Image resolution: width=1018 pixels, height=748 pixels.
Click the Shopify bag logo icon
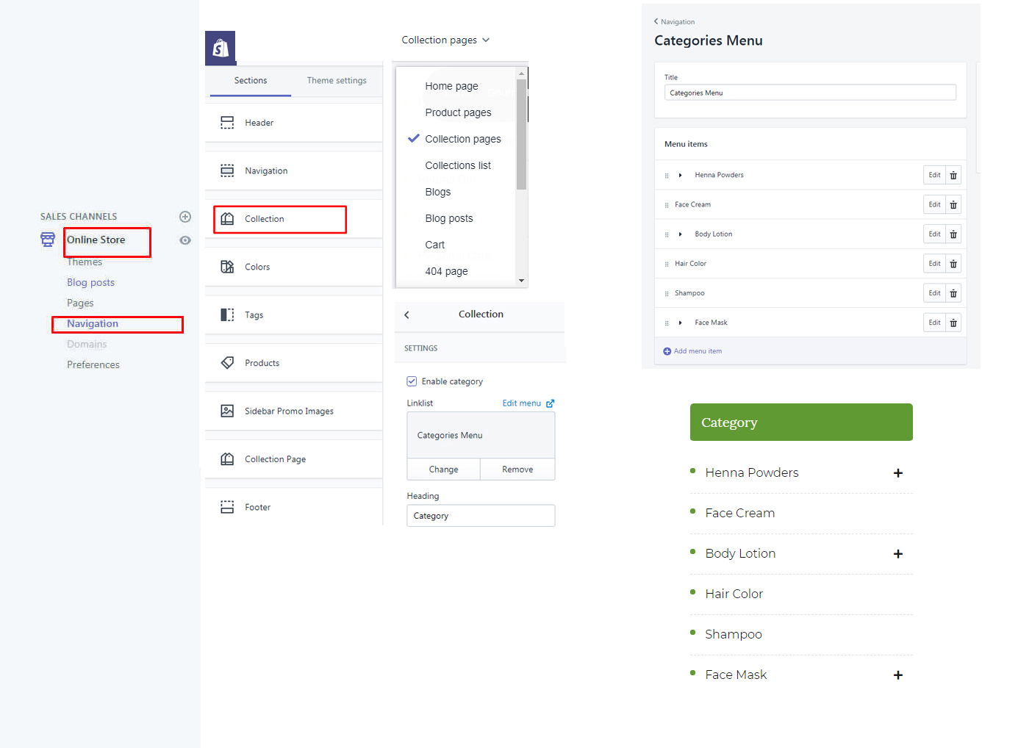point(221,48)
